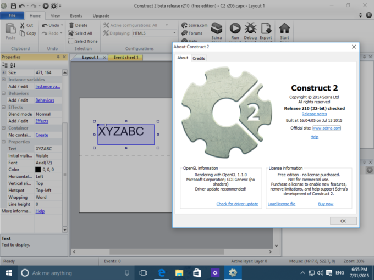Click the Properties panel scroll down arrow
The width and height of the screenshot is (374, 280).
pyautogui.click(x=65, y=229)
